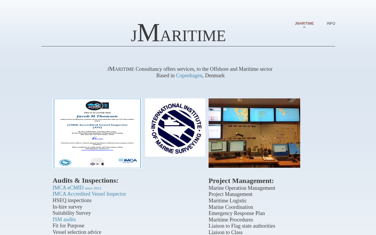Click the text Liaison to Flag state authorities
The image size is (376, 235).
pos(242,226)
